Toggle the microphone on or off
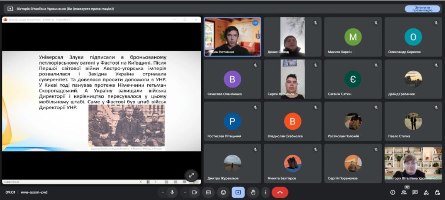 tap(173, 192)
